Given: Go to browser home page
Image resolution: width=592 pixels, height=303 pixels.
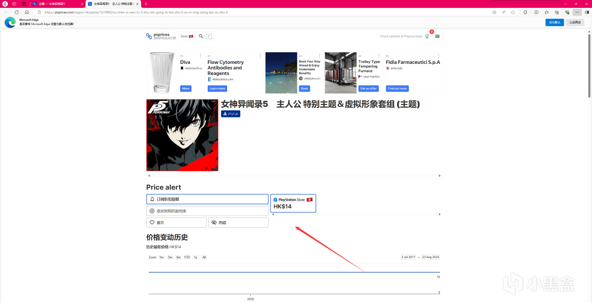Looking at the screenshot, I should click(x=27, y=12).
